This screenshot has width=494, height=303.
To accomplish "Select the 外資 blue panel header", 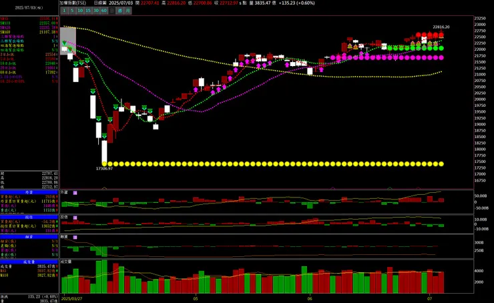I will click(x=29, y=192).
